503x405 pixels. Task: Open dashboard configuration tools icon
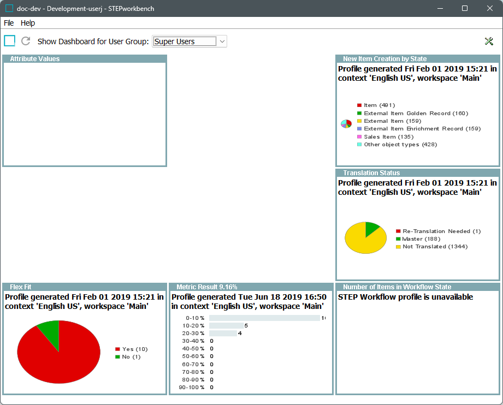489,41
